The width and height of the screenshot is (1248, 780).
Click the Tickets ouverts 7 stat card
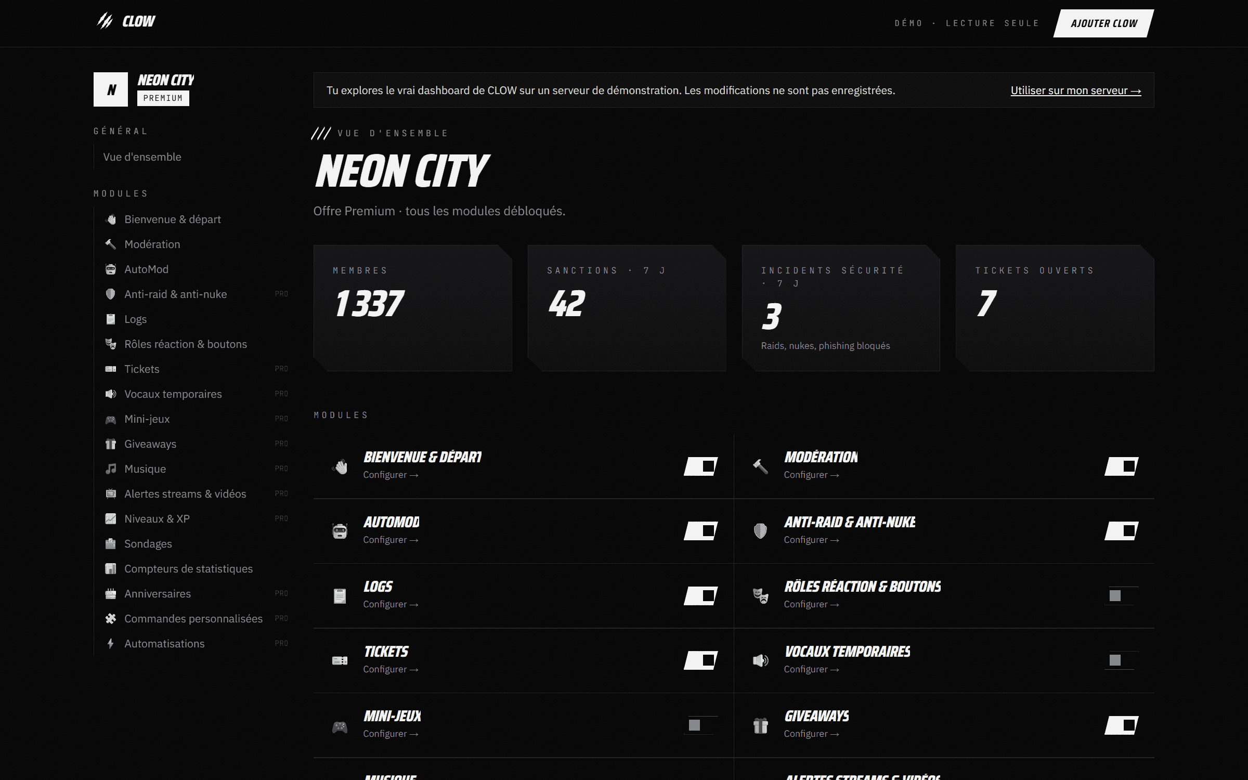coord(1055,308)
